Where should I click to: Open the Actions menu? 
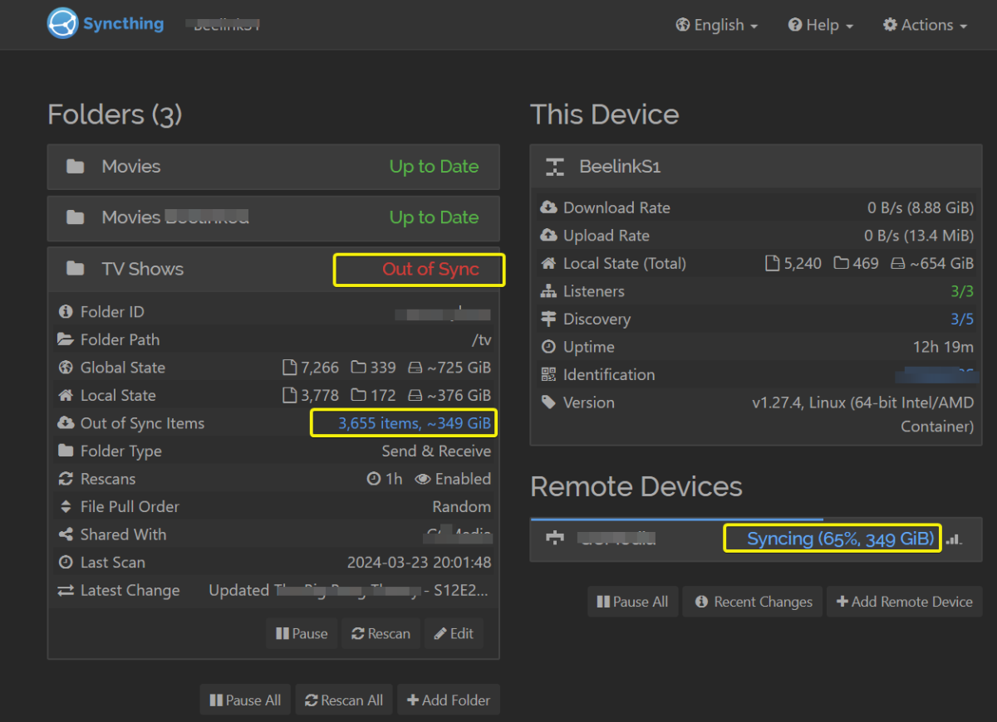coord(925,25)
